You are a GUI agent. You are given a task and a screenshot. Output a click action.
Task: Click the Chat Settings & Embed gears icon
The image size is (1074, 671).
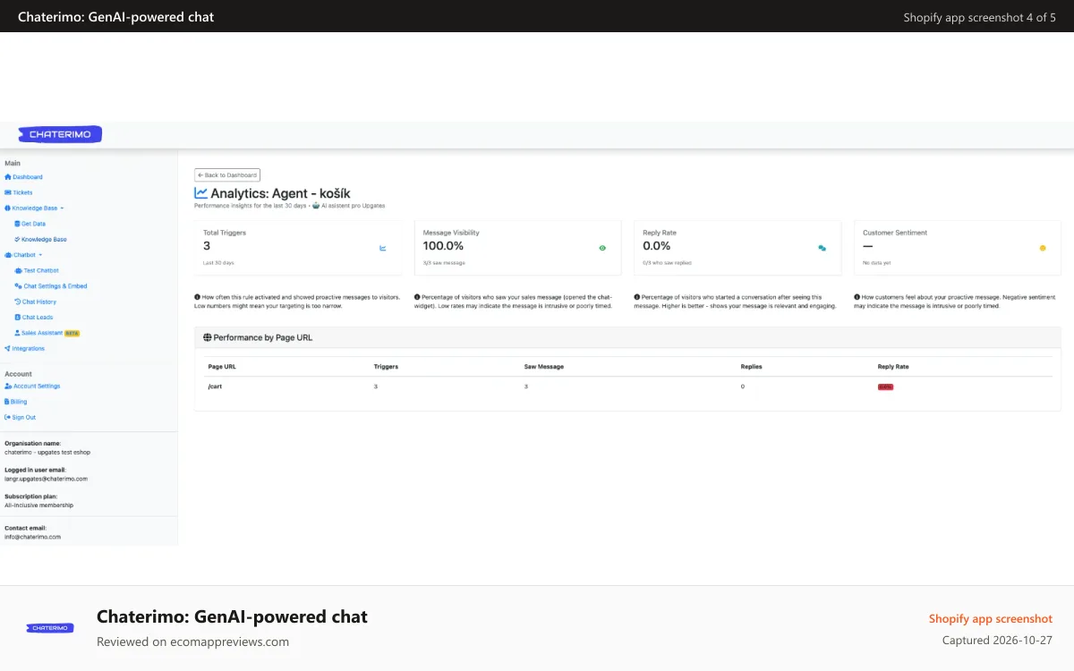coord(18,286)
